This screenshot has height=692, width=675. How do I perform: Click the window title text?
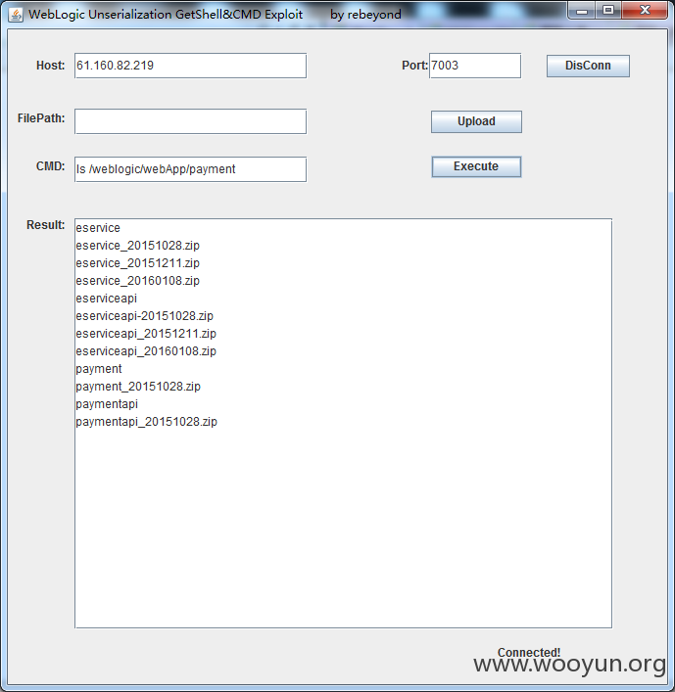click(x=215, y=14)
